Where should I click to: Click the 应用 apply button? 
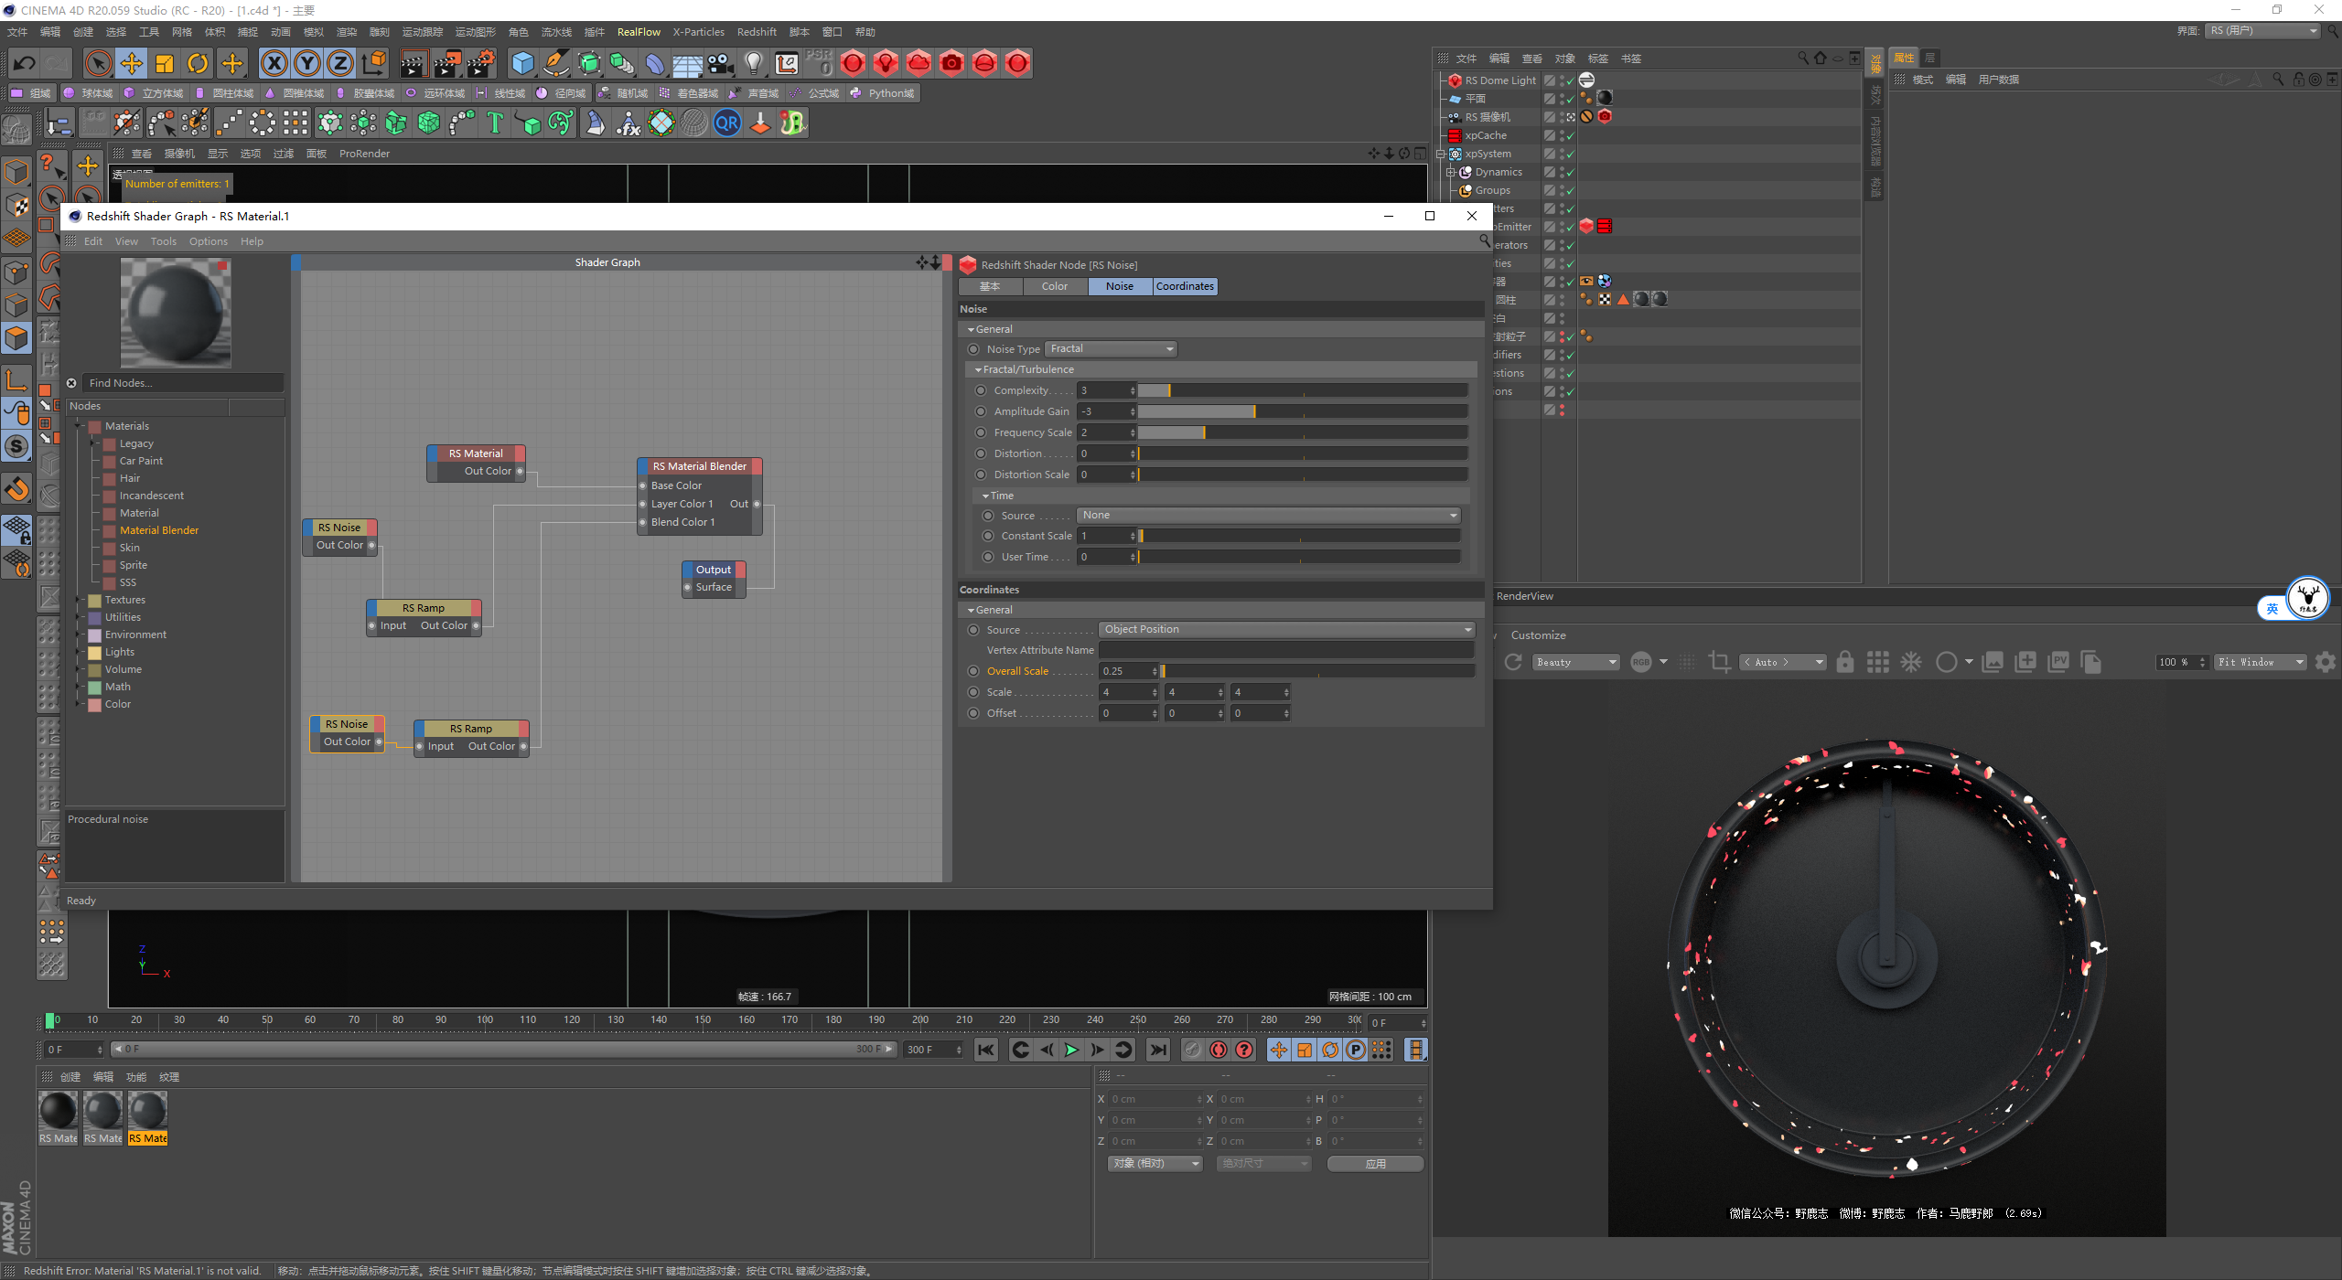[1375, 1164]
